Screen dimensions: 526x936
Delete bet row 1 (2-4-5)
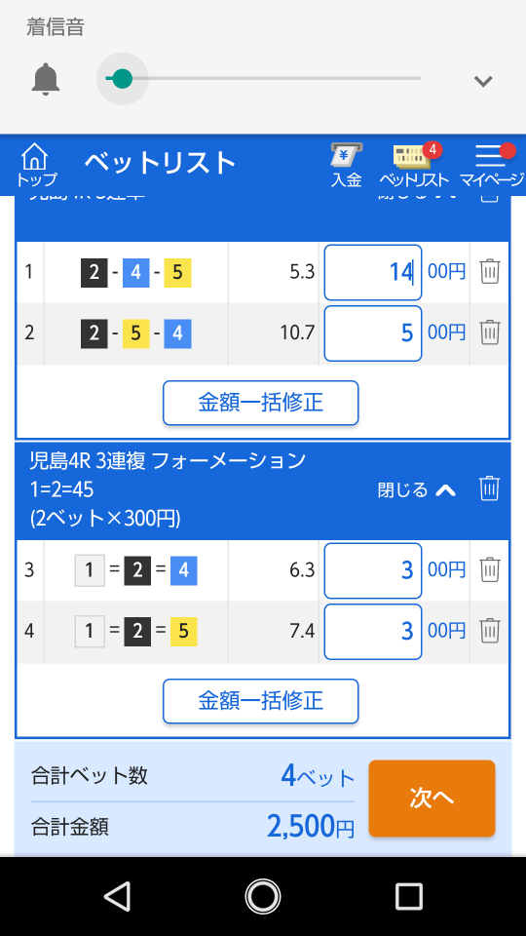490,272
